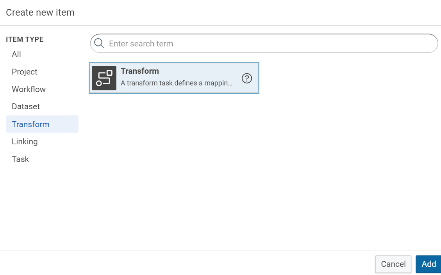Click the ITEM TYPE heading
The width and height of the screenshot is (441, 275).
pyautogui.click(x=25, y=39)
